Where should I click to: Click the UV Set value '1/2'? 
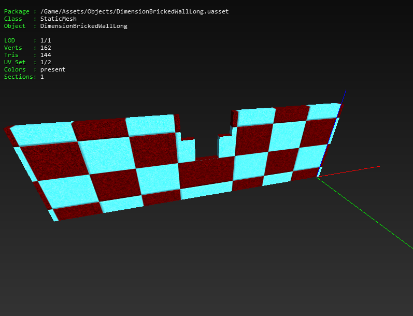(46, 62)
